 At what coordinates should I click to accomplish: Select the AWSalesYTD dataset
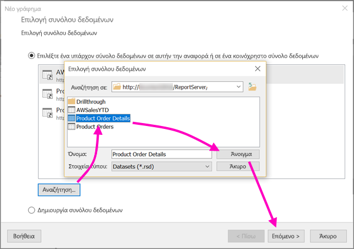(x=92, y=110)
